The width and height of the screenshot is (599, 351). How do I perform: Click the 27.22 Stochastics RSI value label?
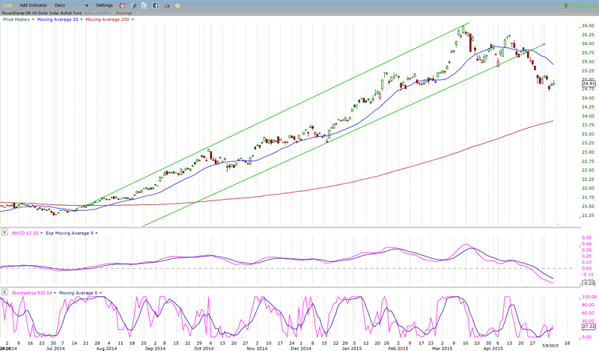(589, 326)
